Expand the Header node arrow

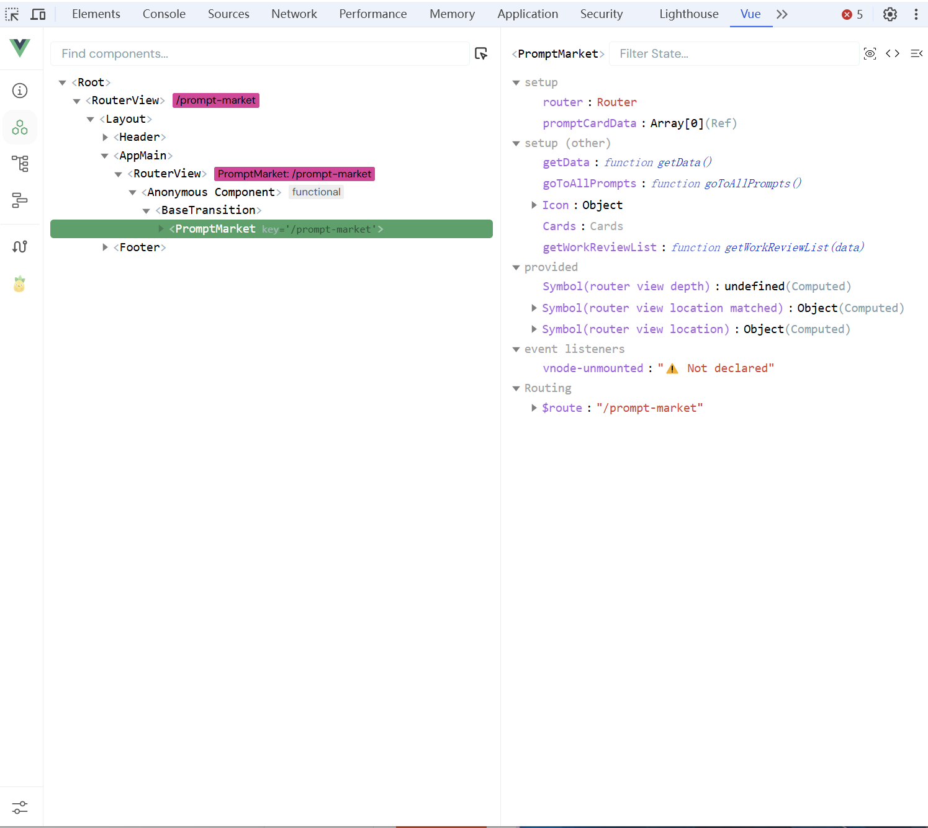point(105,137)
